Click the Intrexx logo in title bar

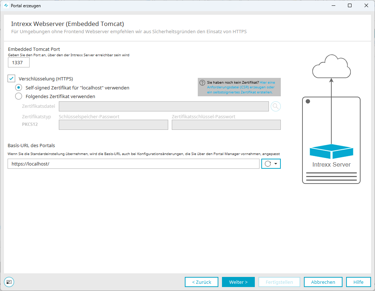tap(6, 6)
